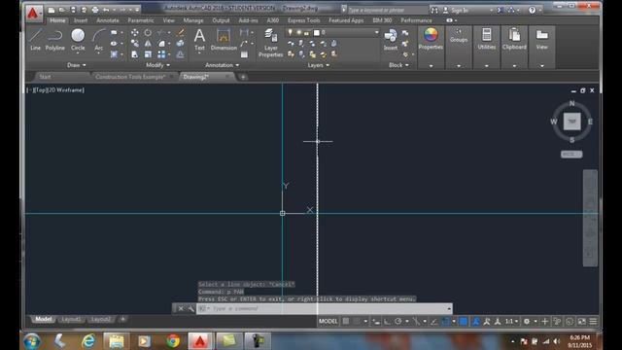Screen dimensions: 622x350
Task: Click the Rotate tool in Modify panel
Action: click(x=148, y=32)
